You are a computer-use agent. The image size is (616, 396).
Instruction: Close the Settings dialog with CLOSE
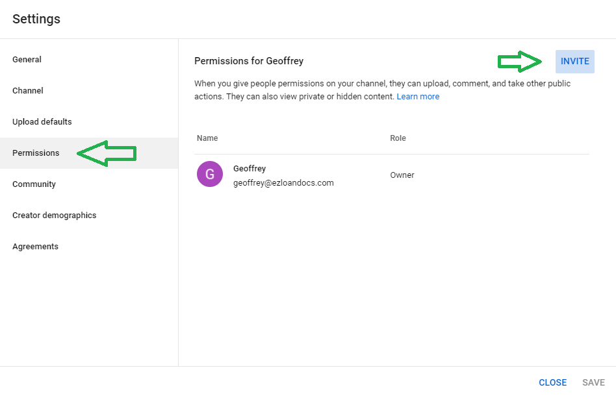tap(552, 382)
